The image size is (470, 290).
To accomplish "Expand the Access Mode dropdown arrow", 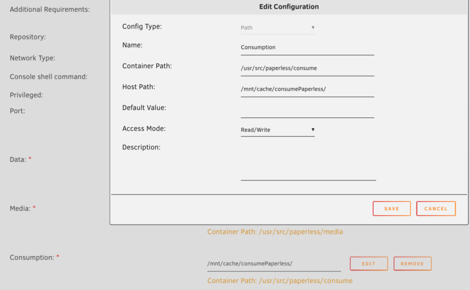I will click(x=313, y=130).
